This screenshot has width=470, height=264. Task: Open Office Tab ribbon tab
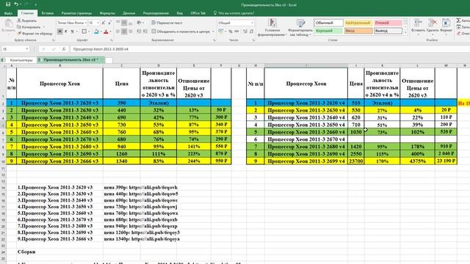198,13
